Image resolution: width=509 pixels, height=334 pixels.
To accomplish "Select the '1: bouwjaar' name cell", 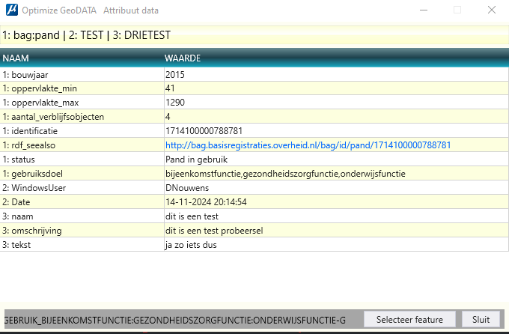I will [x=82, y=75].
